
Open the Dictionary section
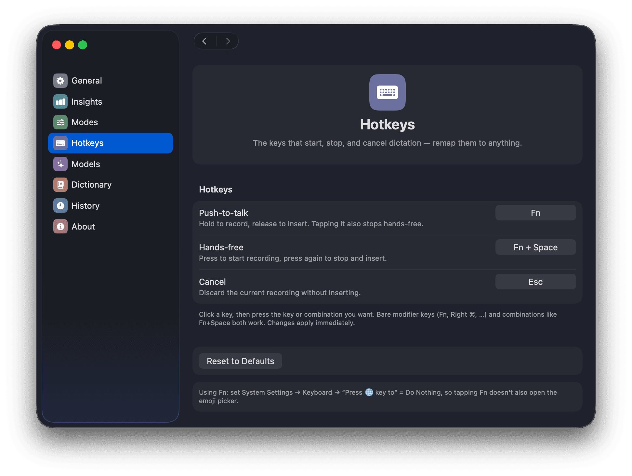coord(111,185)
